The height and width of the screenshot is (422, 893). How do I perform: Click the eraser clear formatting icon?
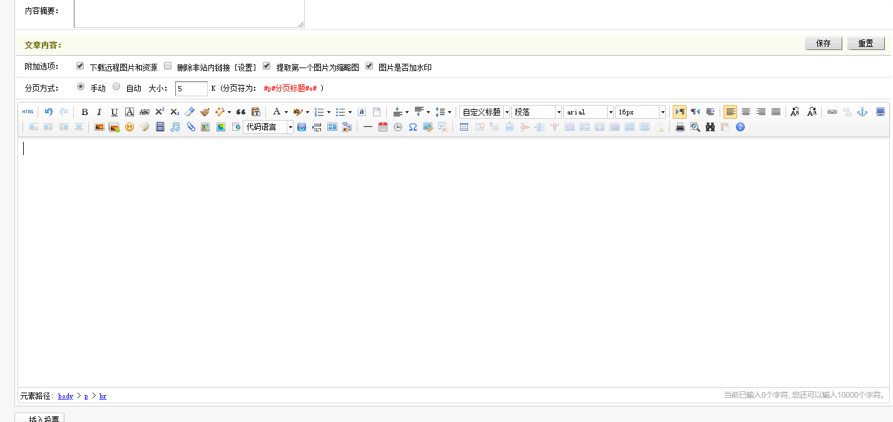point(190,112)
